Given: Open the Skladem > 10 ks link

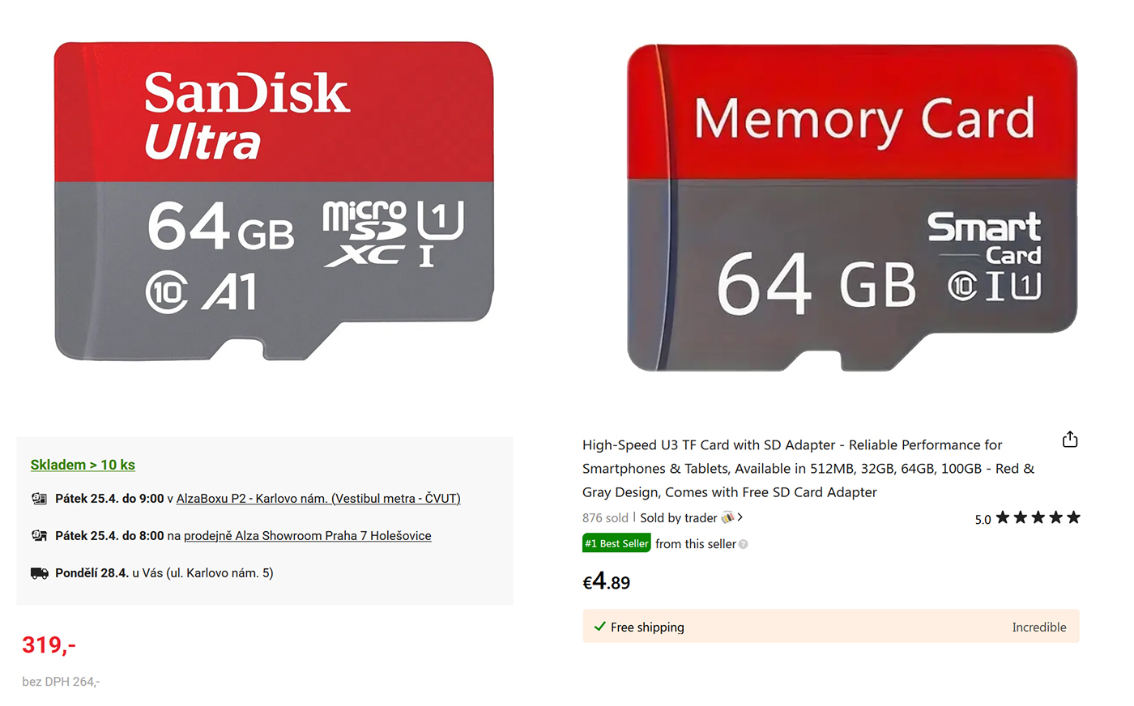Looking at the screenshot, I should [x=83, y=465].
